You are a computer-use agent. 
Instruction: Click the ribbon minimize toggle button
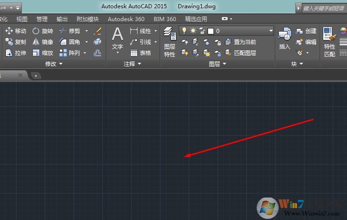point(224,19)
